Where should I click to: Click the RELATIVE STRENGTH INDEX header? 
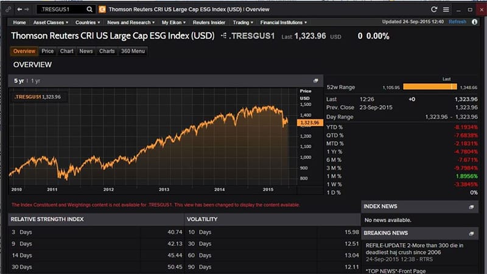pyautogui.click(x=47, y=219)
